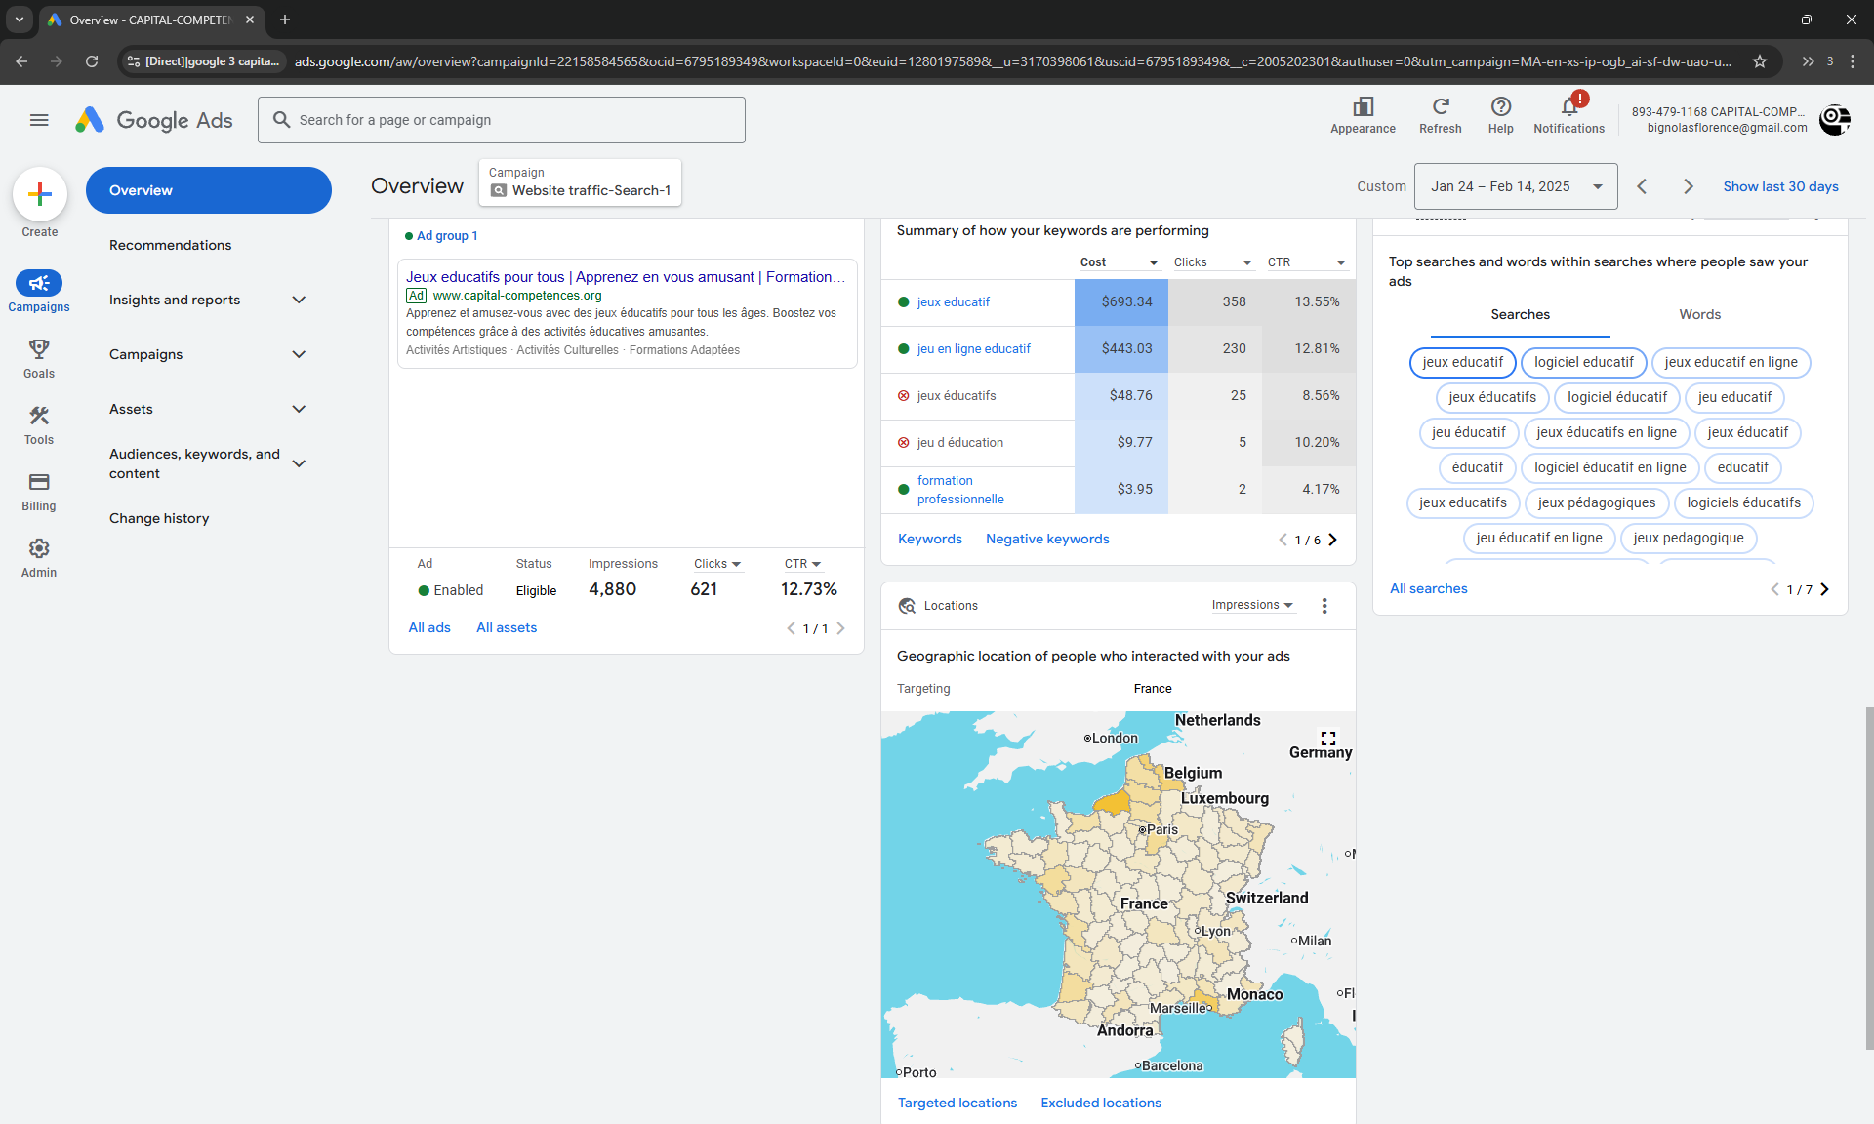
Task: Open Notifications from the top toolbar
Action: pyautogui.click(x=1568, y=107)
